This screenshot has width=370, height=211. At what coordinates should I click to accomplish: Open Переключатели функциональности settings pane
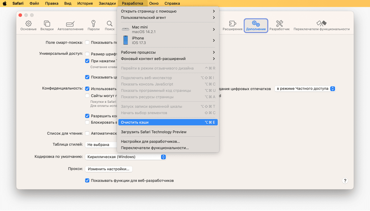pyautogui.click(x=322, y=26)
